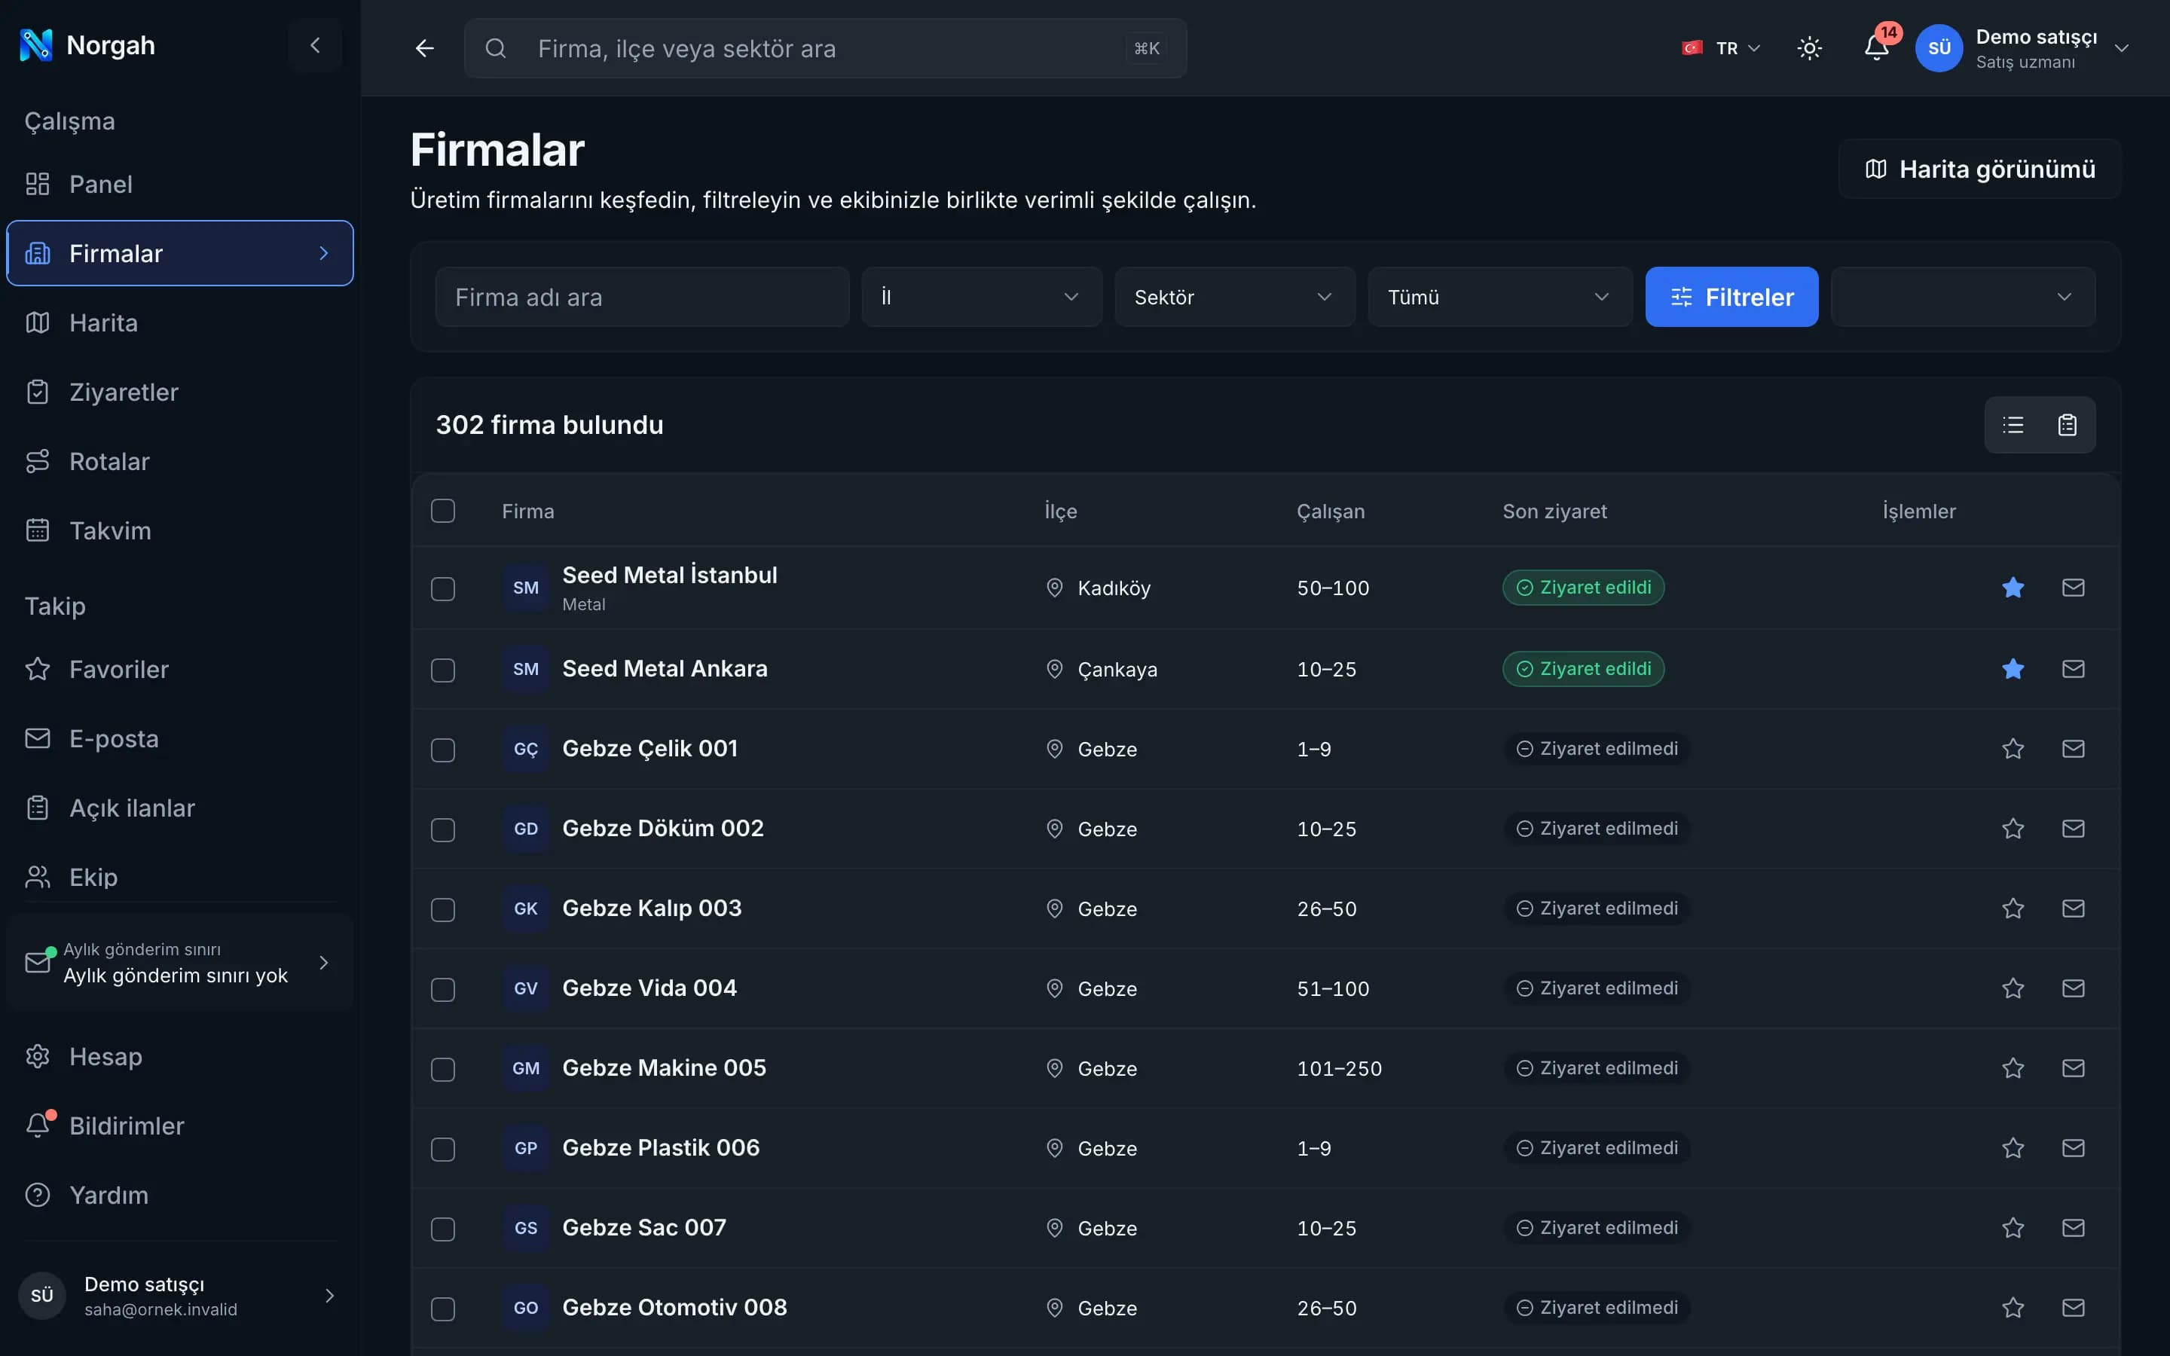The image size is (2170, 1356).
Task: Go to Ziyaretler sidebar item
Action: coord(180,392)
